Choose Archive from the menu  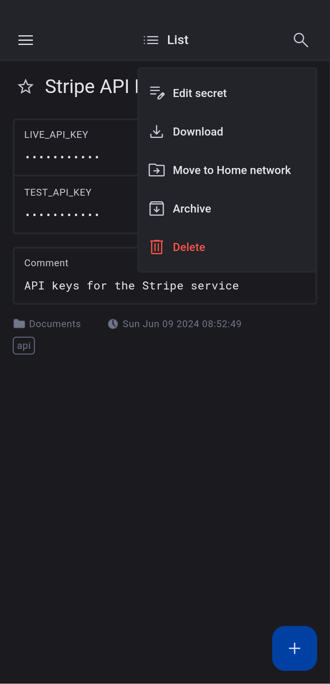pyautogui.click(x=192, y=208)
